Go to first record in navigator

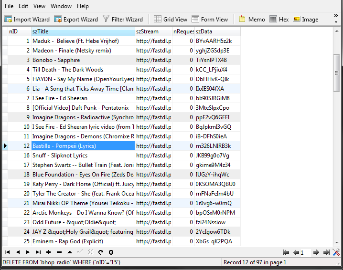pyautogui.click(x=7, y=252)
